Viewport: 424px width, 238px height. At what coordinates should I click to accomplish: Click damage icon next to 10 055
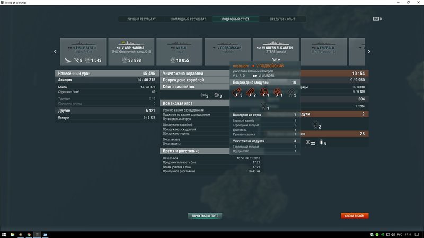coord(173,60)
